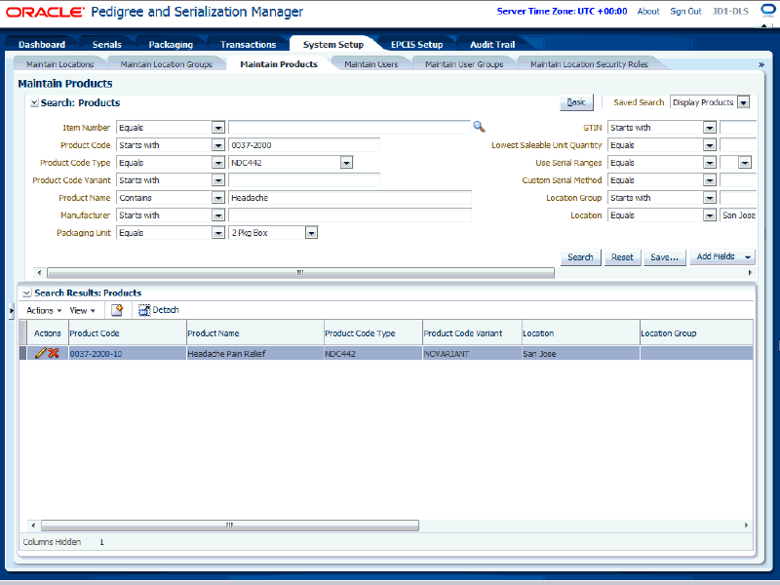Open product code 0037-2000-10 link
This screenshot has height=585, width=780.
tap(96, 354)
